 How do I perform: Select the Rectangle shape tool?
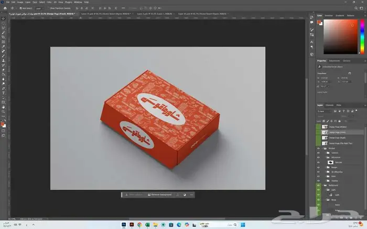click(x=3, y=102)
